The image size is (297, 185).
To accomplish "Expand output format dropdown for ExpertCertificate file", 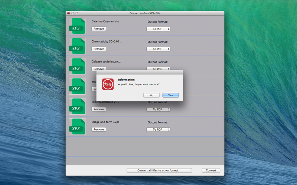I will pyautogui.click(x=158, y=110).
